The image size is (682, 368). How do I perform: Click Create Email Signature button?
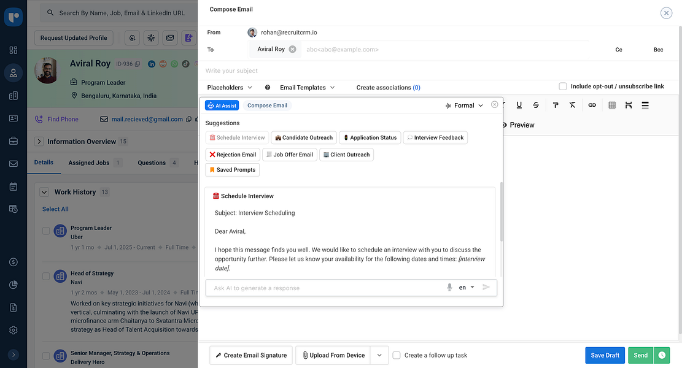(x=251, y=355)
